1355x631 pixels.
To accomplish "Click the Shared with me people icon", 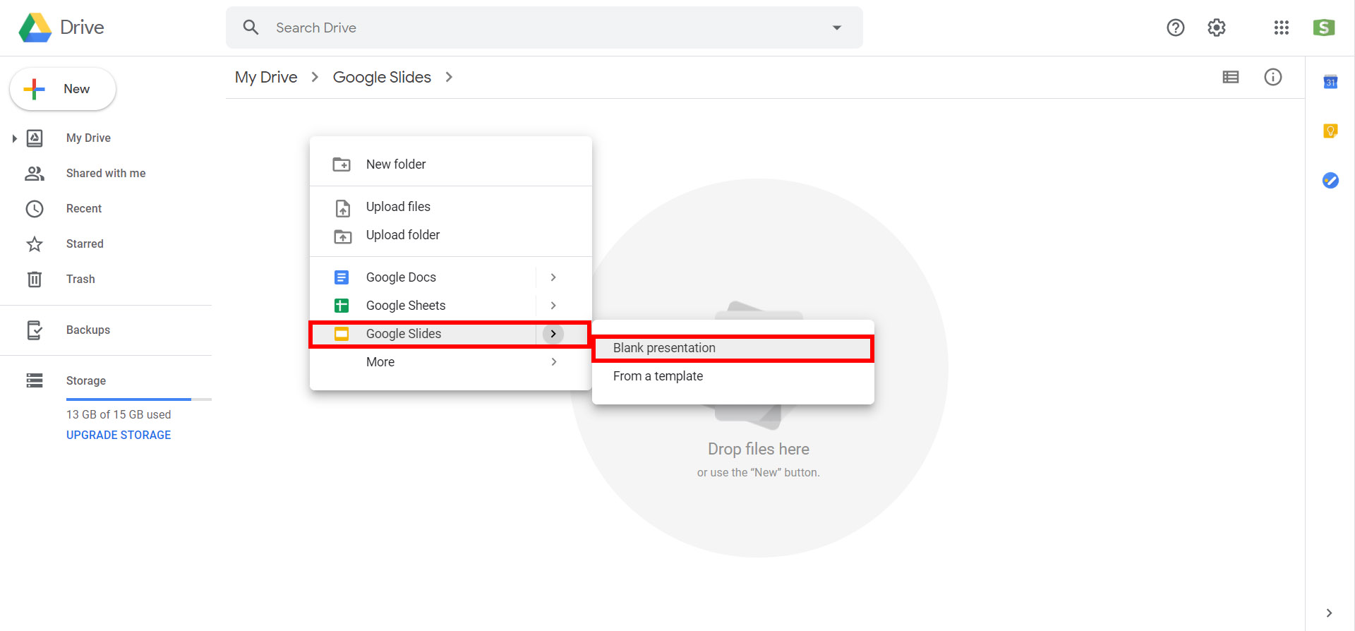I will [35, 174].
